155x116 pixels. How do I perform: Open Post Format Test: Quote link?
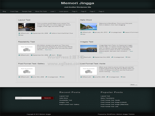[x=110, y=100]
